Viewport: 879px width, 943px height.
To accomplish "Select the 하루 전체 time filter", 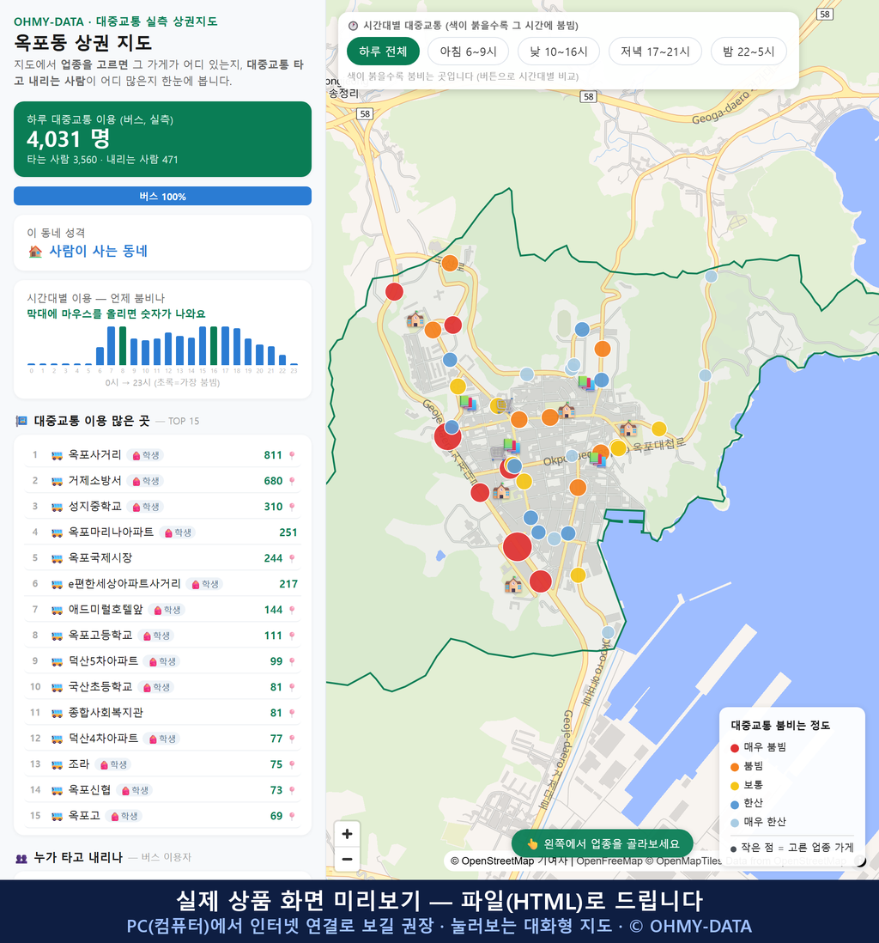I will [x=383, y=52].
